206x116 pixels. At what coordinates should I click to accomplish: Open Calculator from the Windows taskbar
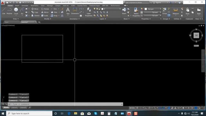click(109, 113)
